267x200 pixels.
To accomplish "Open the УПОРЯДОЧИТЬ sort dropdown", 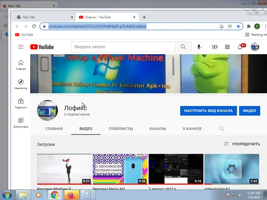I will [x=242, y=144].
